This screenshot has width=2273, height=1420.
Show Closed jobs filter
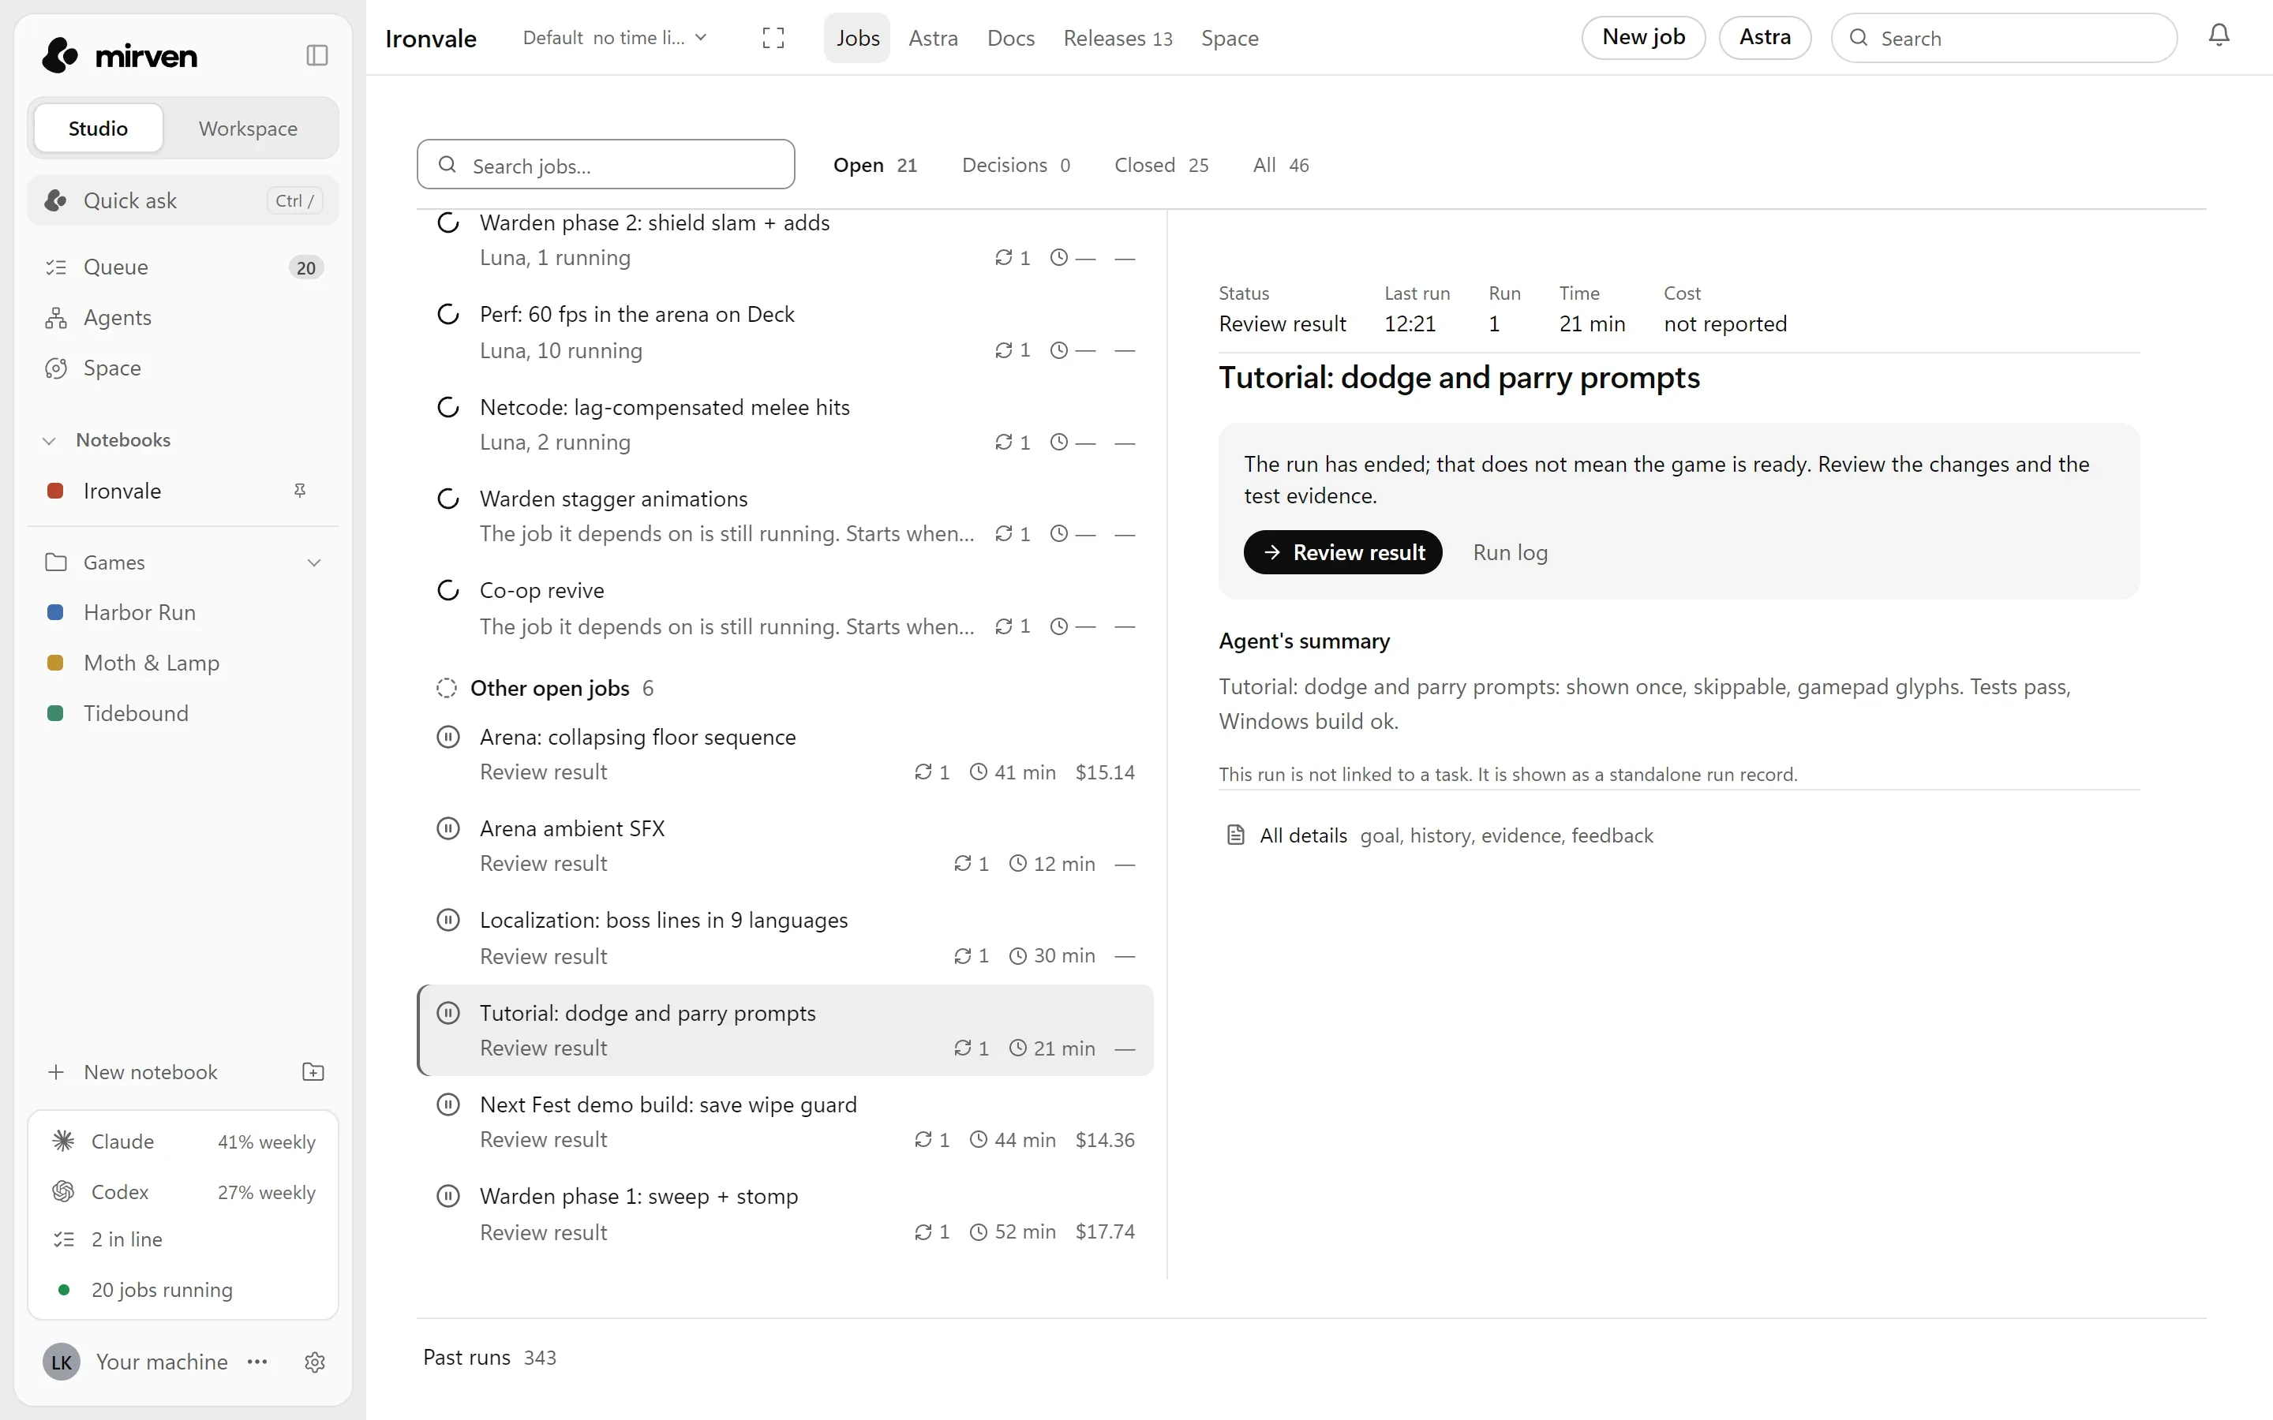1161,166
